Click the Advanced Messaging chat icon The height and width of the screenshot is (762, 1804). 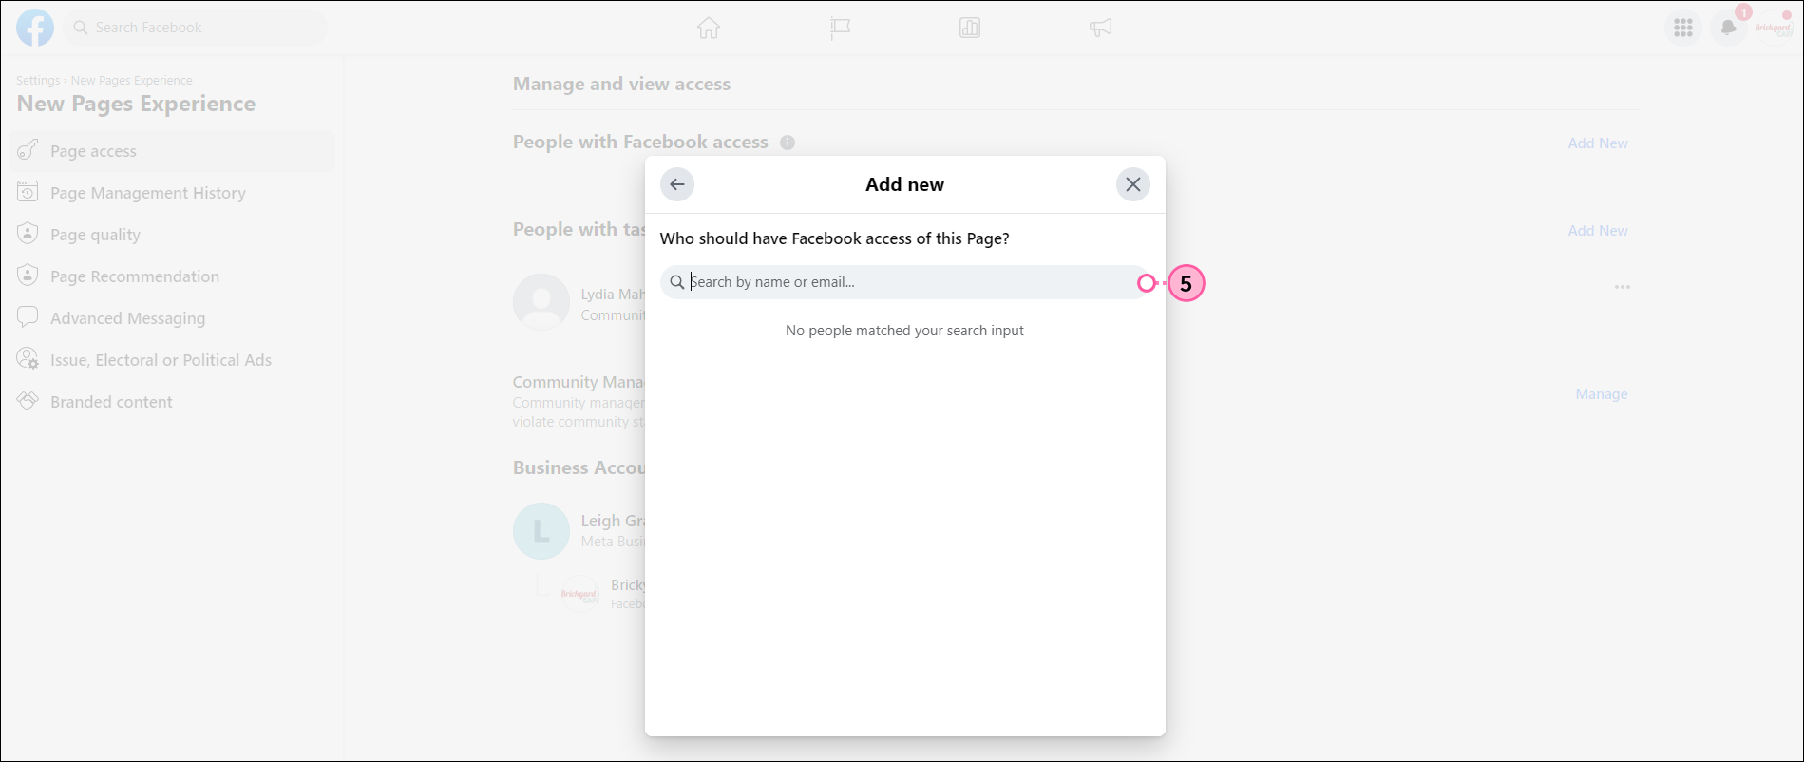28,317
